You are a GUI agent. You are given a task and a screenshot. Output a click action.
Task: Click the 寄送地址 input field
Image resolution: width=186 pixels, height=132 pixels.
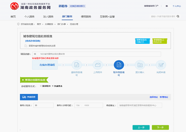140,105
